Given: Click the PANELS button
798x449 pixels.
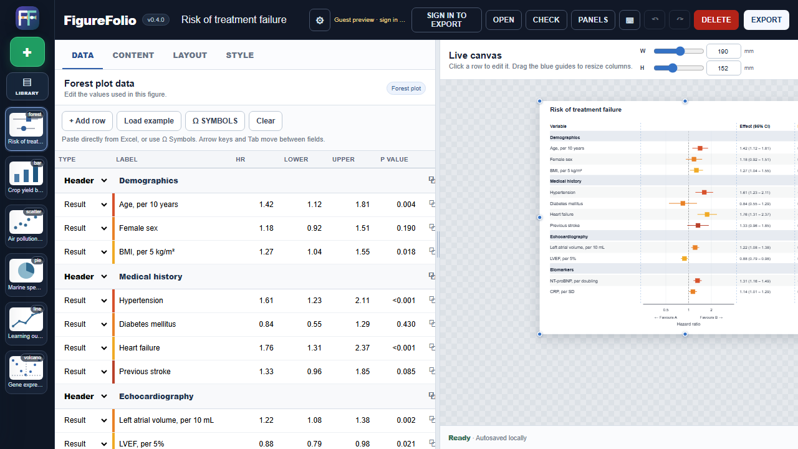Looking at the screenshot, I should coord(594,20).
